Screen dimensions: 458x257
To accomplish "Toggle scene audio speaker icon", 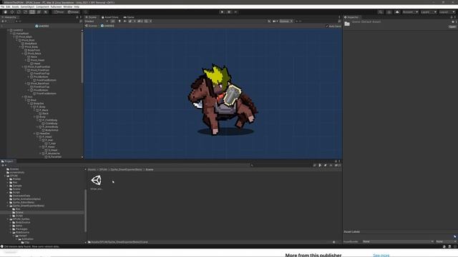I will pos(125,21).
